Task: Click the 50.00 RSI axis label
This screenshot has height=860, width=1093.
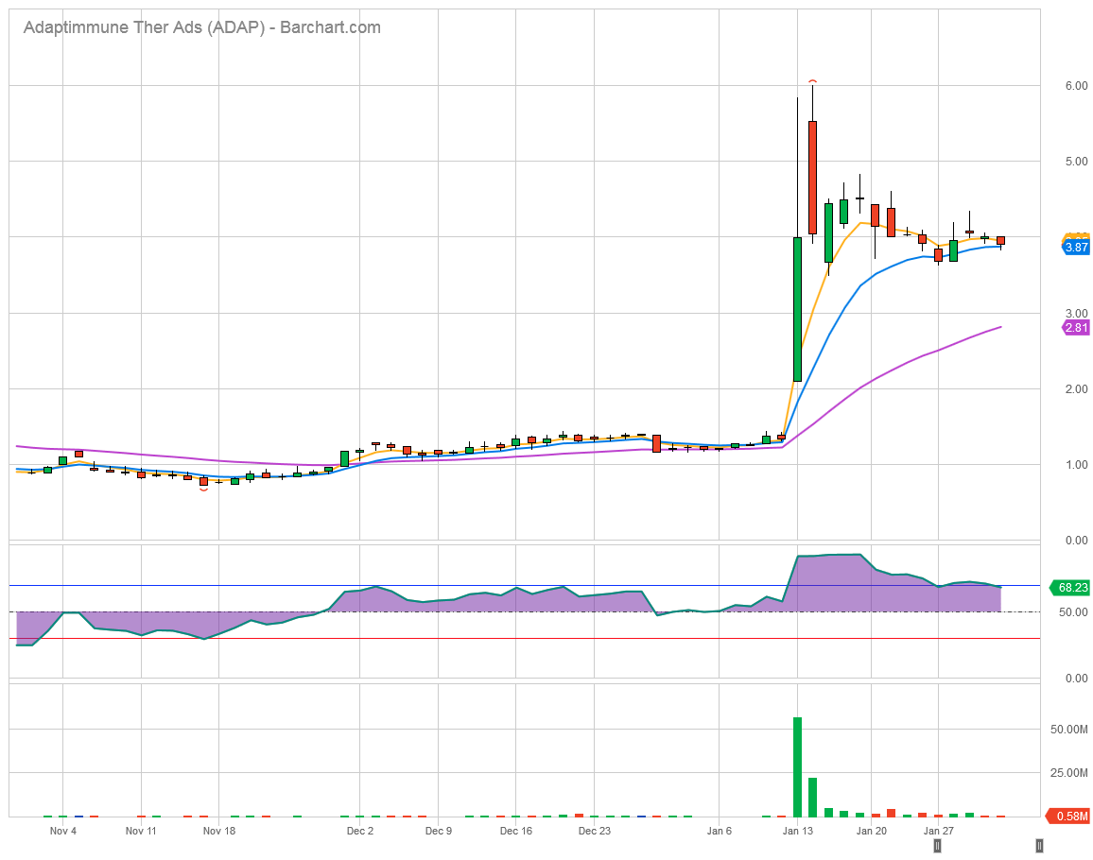Action: point(1073,611)
